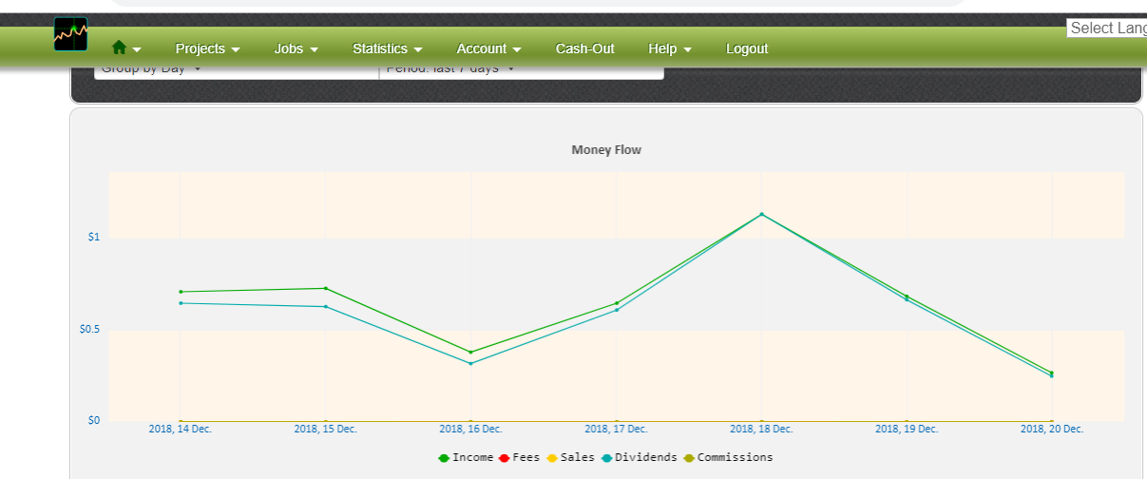Screen dimensions: 1147x479
Task: Click the x-axis label 2018, 20 Dec.
Action: point(1052,429)
